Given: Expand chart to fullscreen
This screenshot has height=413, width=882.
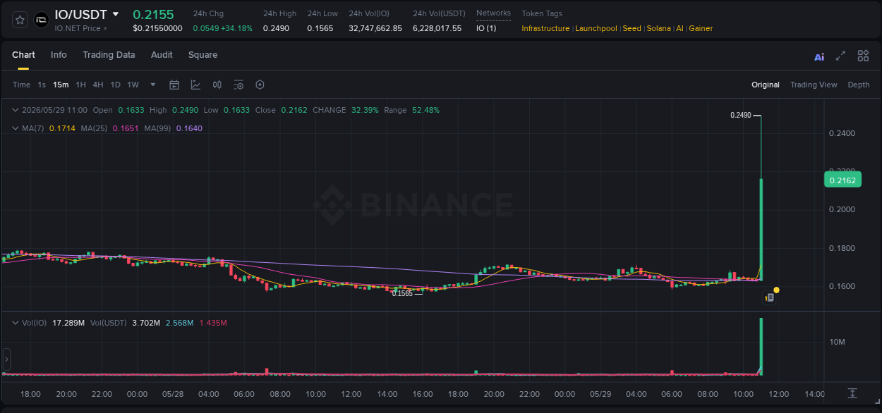Looking at the screenshot, I should (840, 56).
